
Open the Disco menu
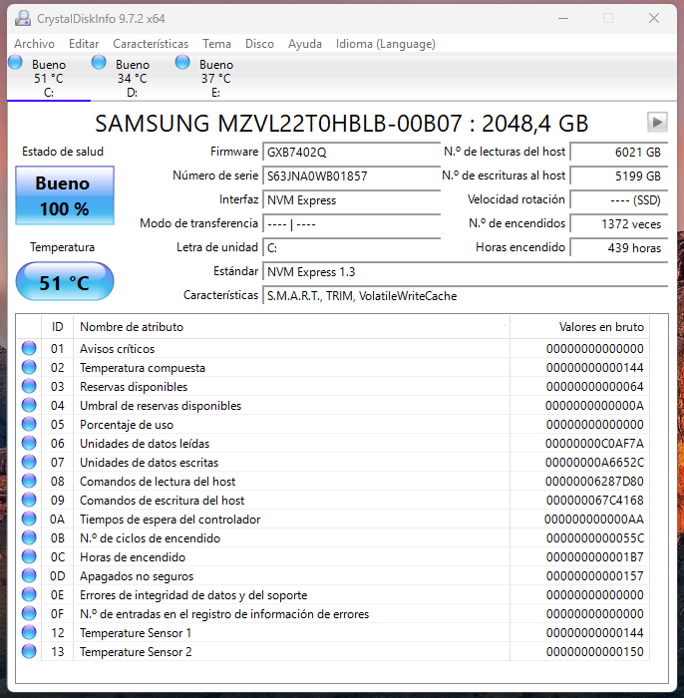259,44
